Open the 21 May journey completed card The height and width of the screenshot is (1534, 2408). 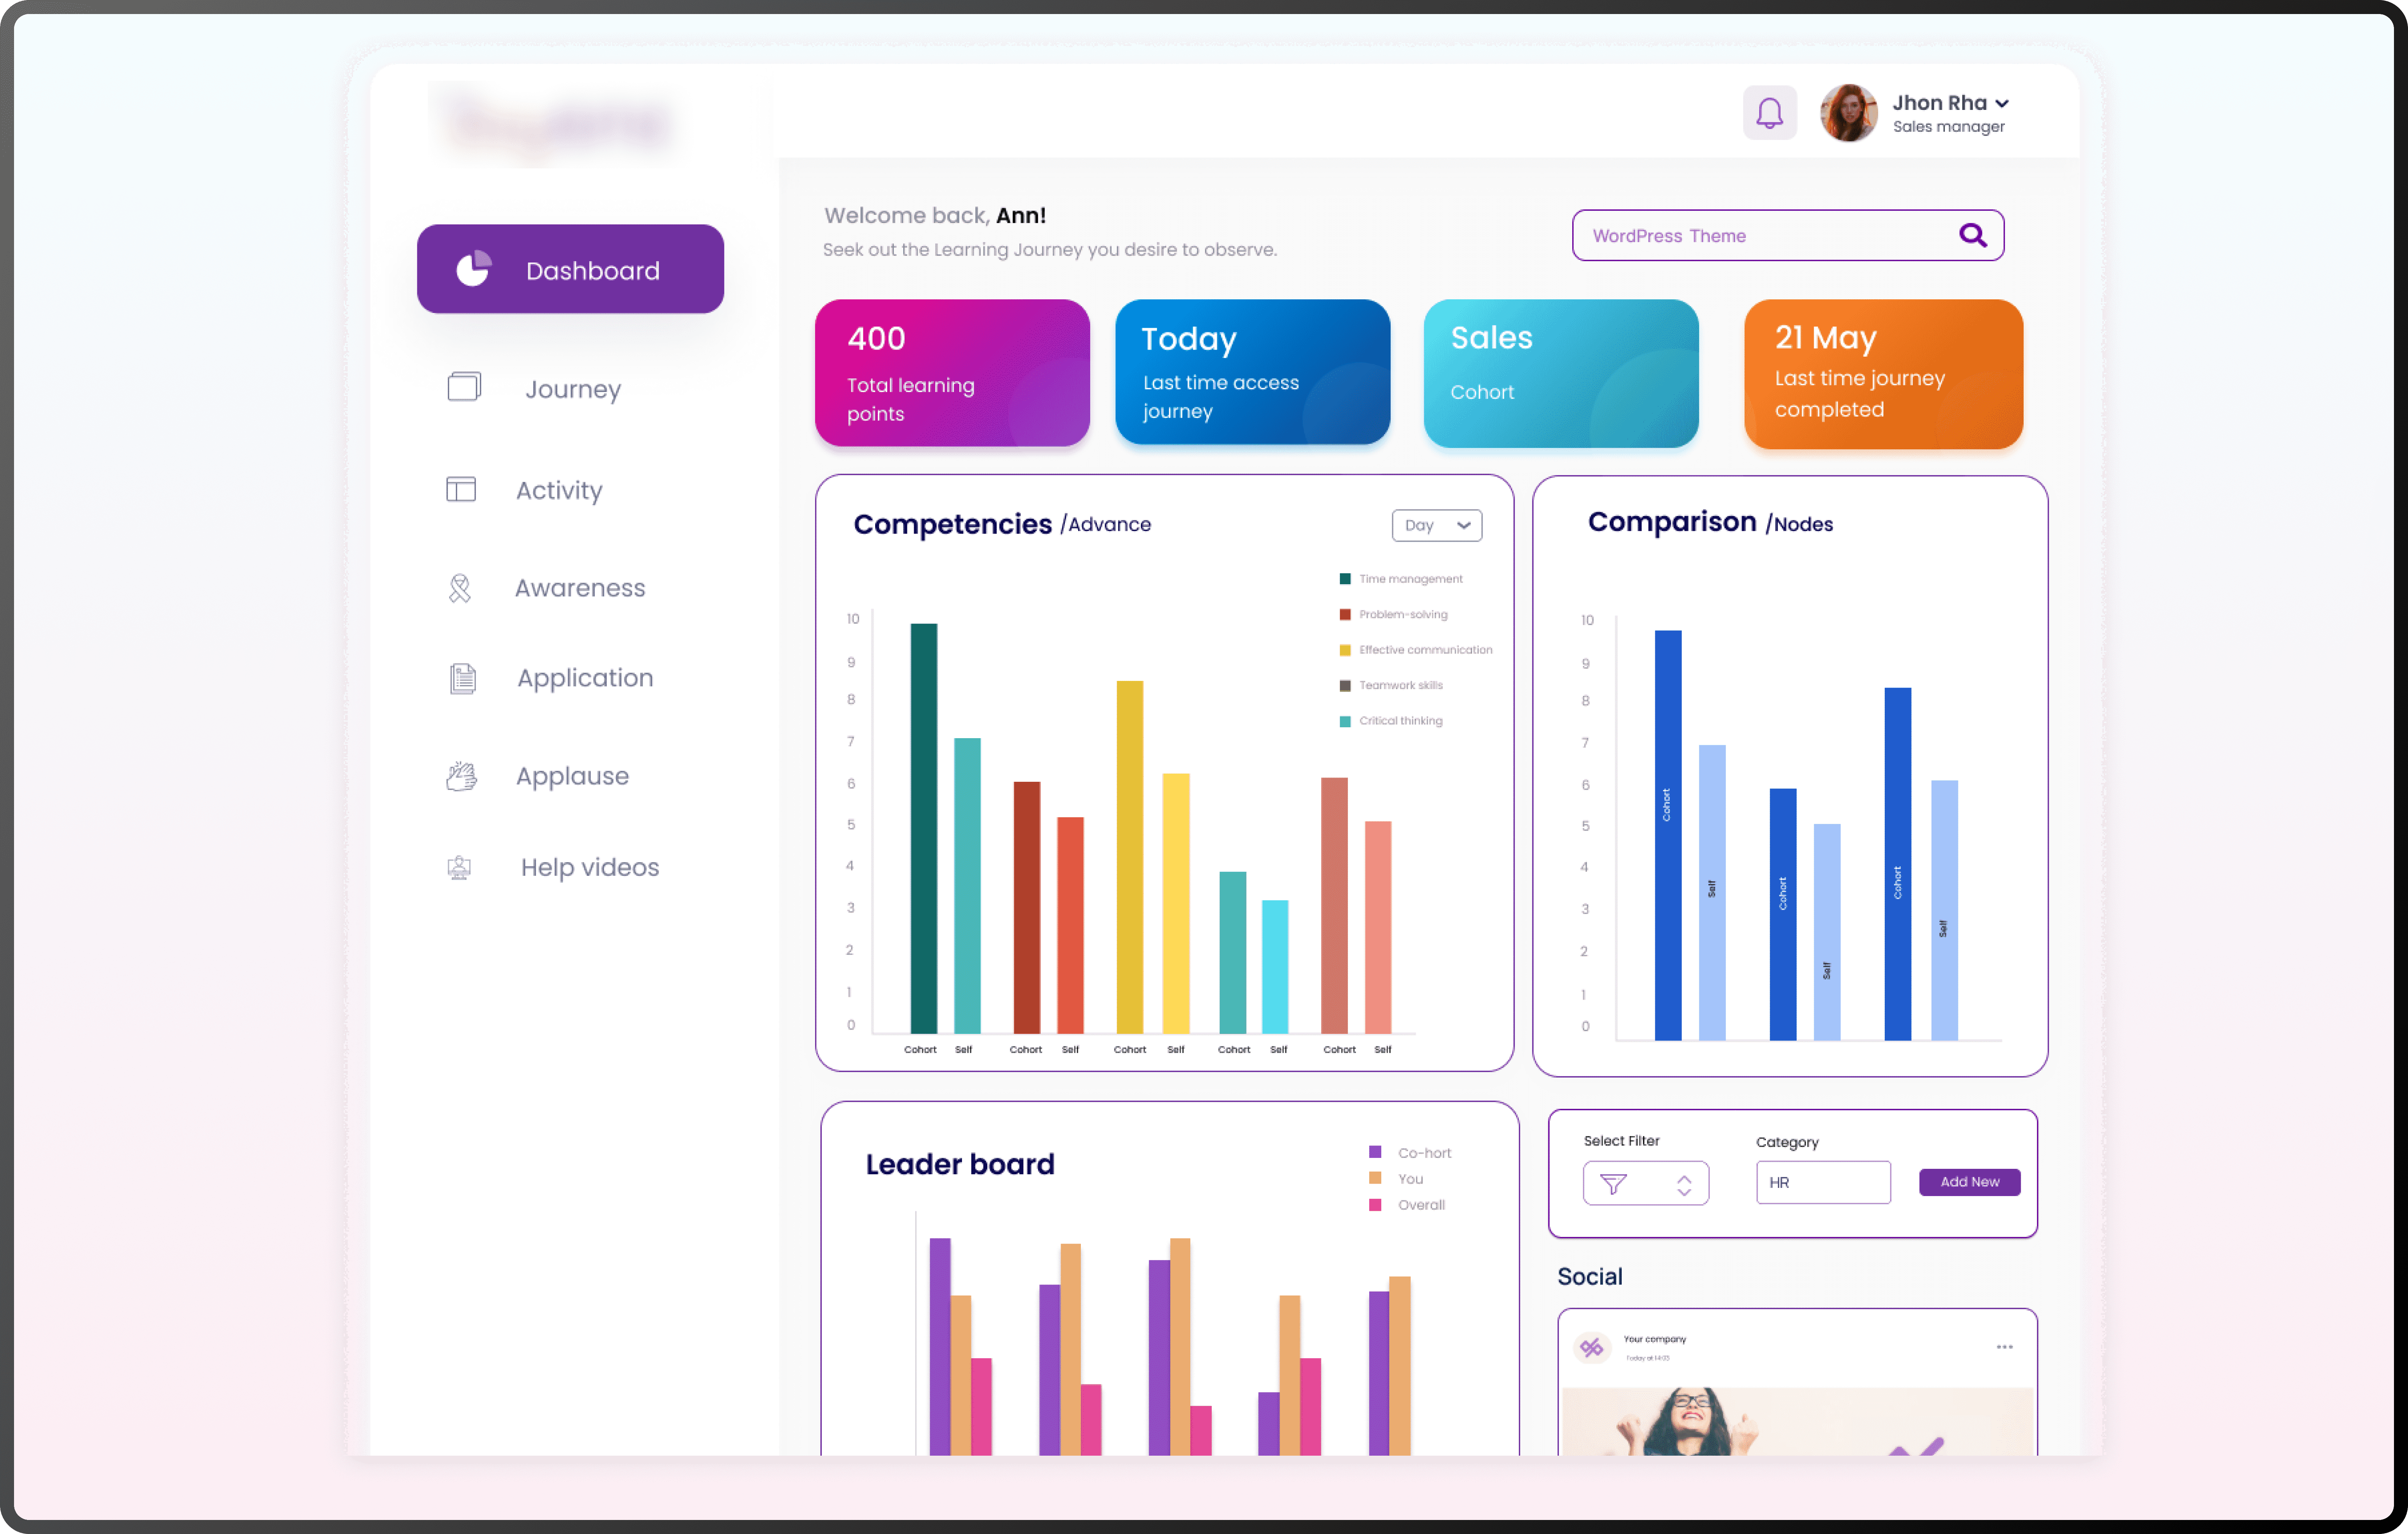click(1883, 374)
